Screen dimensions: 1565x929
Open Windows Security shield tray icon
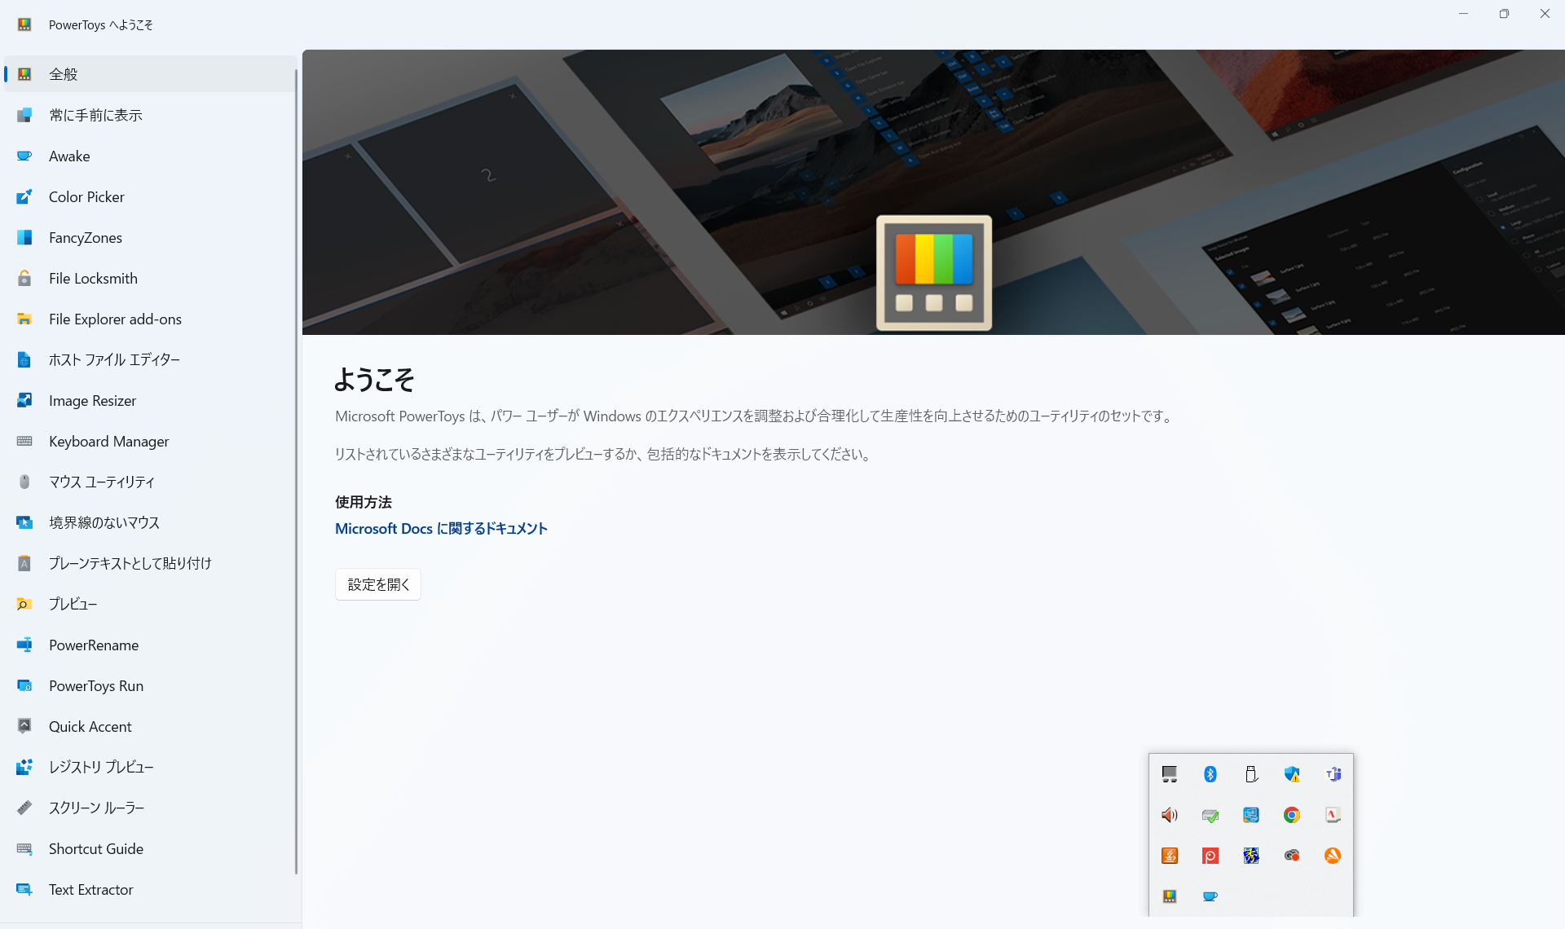click(1292, 774)
